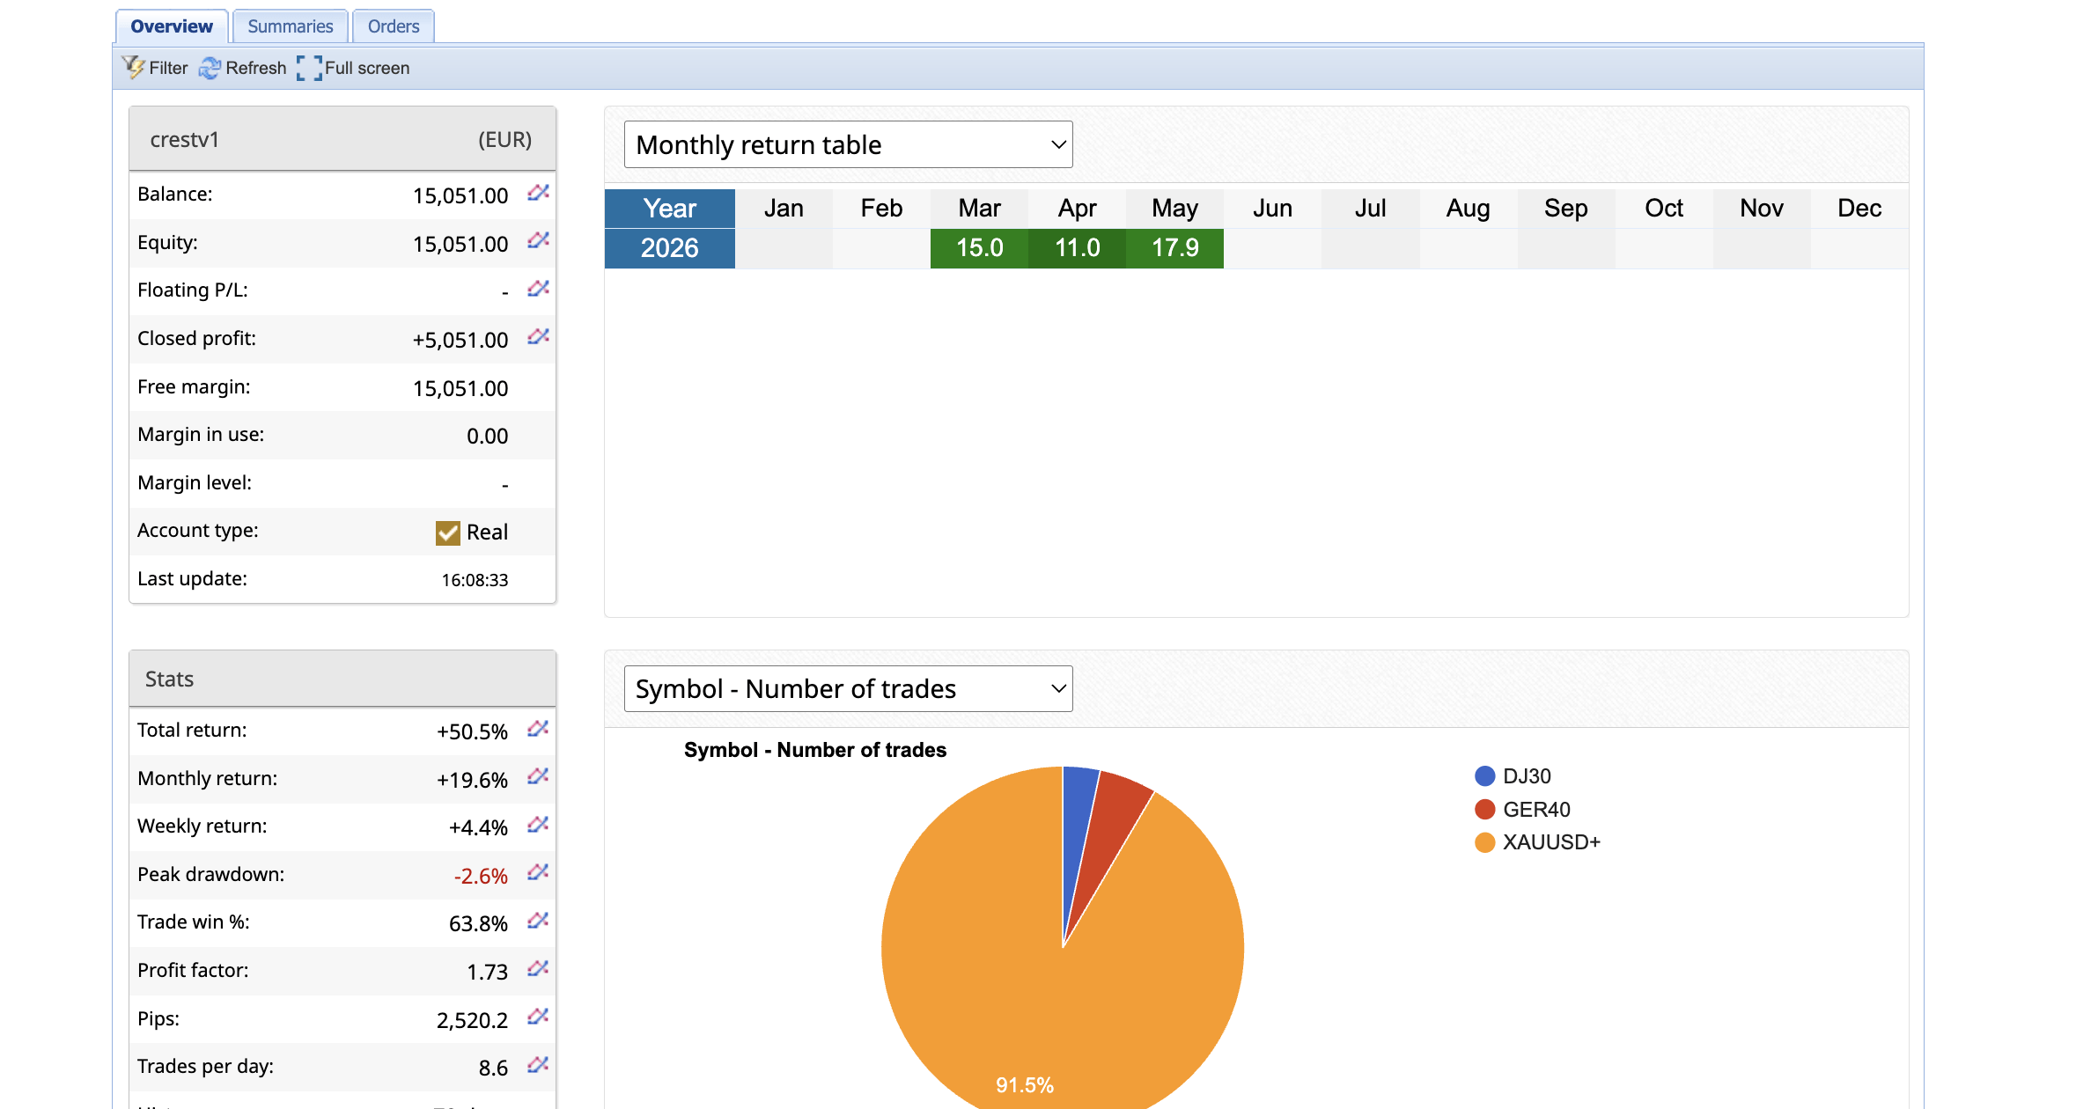Open chart icon next to Weekly return
The image size is (2076, 1109).
[x=538, y=825]
